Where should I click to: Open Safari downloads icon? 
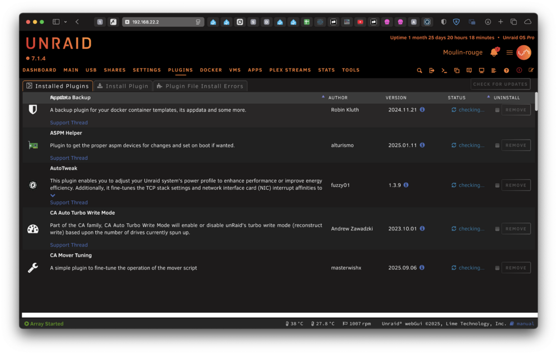(x=488, y=22)
